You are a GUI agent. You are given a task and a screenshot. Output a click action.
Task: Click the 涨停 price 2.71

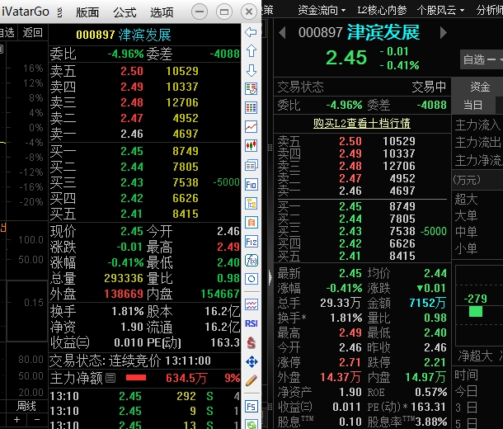(350, 362)
